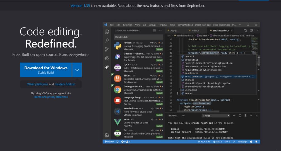Open editor more actions ellipsis
Image resolution: width=281 pixels, height=151 pixels.
257,31
